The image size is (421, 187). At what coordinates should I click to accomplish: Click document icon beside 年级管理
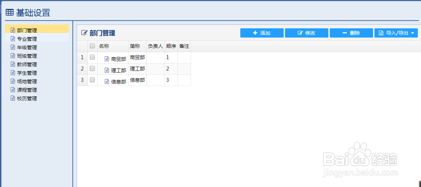(12, 47)
